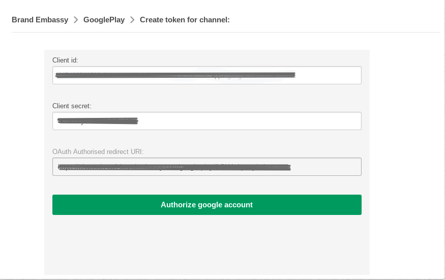Viewport: 445px width, 280px height.
Task: Open the Brand Embassy breadcrumb link
Action: point(40,20)
